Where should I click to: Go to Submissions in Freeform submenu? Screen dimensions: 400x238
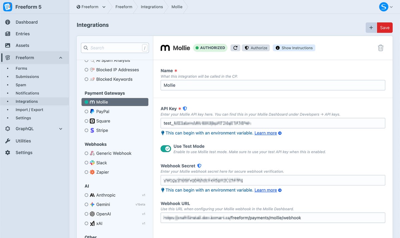coord(27,77)
